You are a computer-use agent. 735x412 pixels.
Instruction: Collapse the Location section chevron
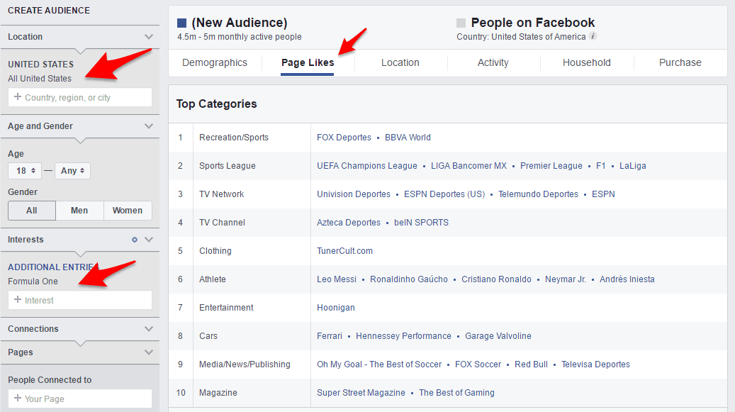[149, 37]
